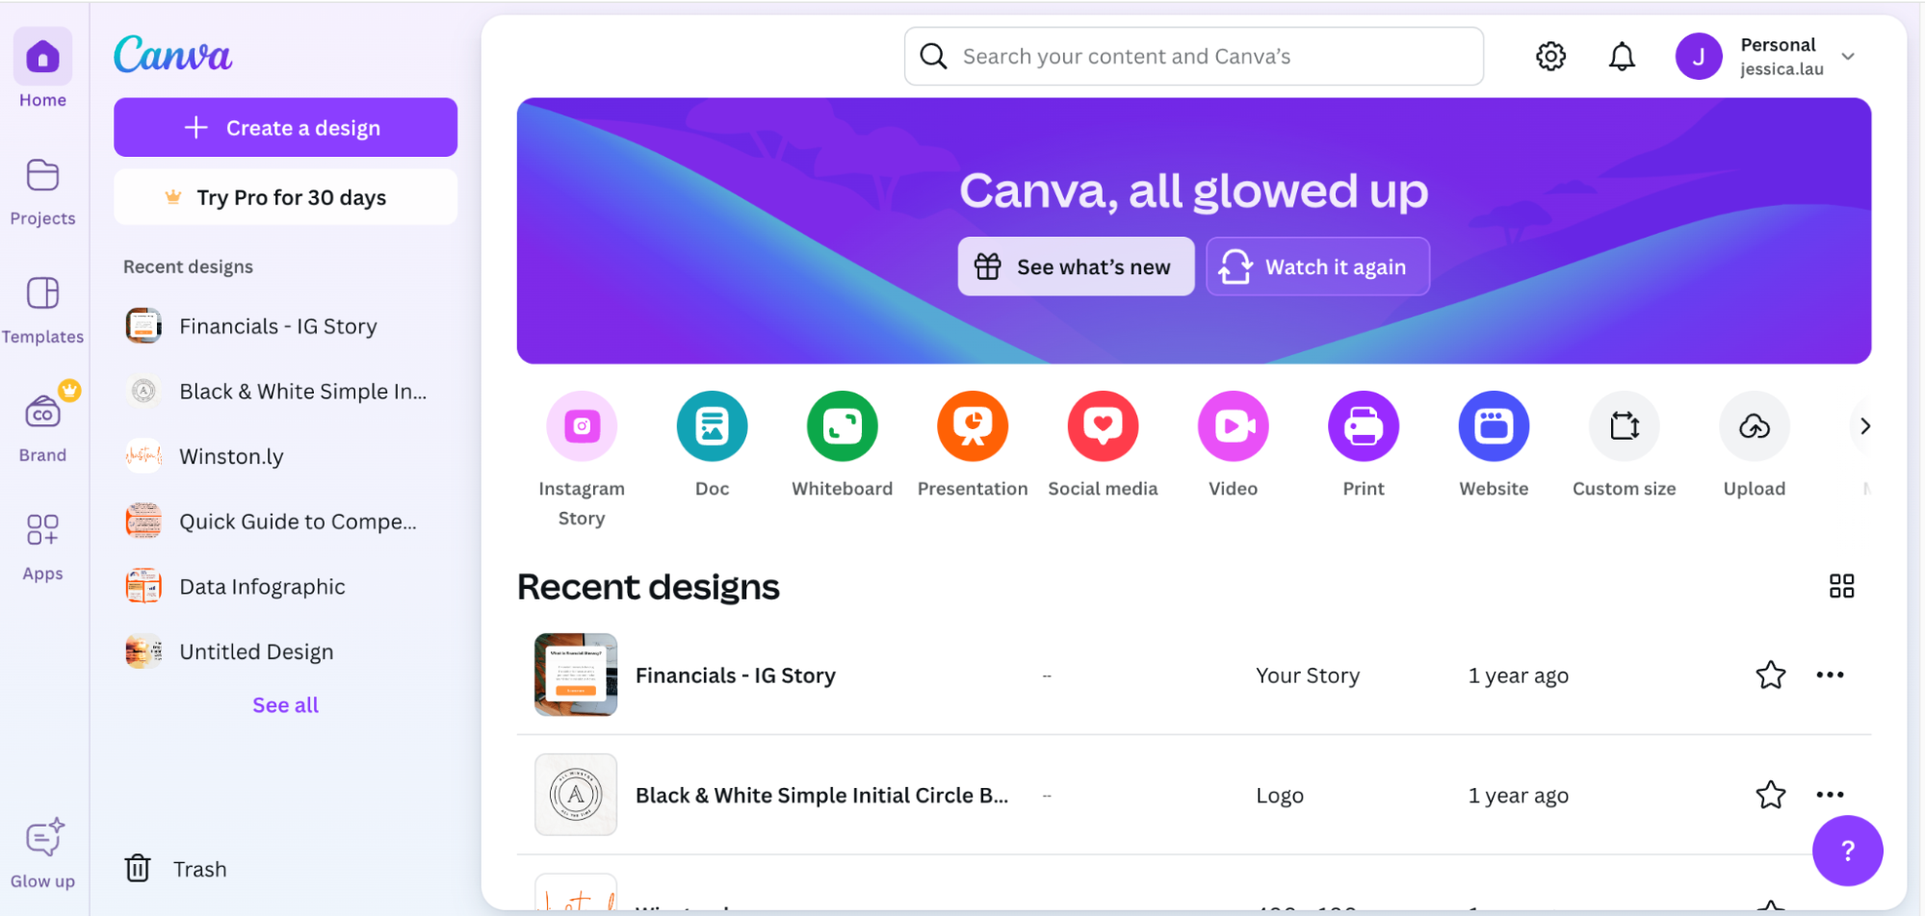Viewport: 1925px width, 916px height.
Task: Open more options for Financials IG Story
Action: tap(1830, 674)
